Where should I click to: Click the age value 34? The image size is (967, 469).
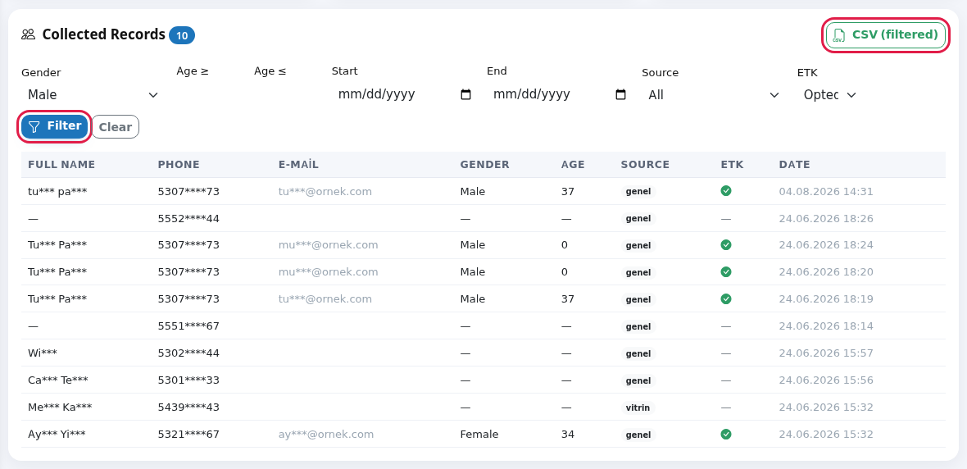[x=568, y=435]
